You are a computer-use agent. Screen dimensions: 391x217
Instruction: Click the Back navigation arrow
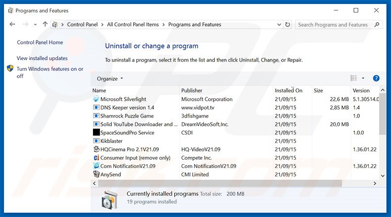coord(12,24)
